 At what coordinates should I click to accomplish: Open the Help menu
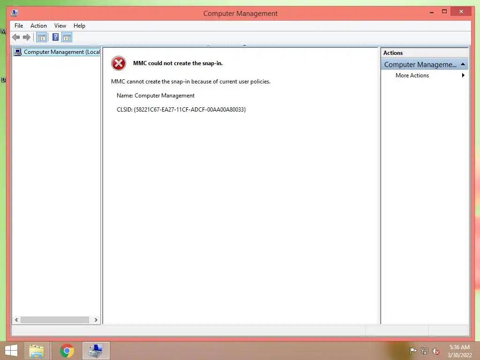coord(79,26)
